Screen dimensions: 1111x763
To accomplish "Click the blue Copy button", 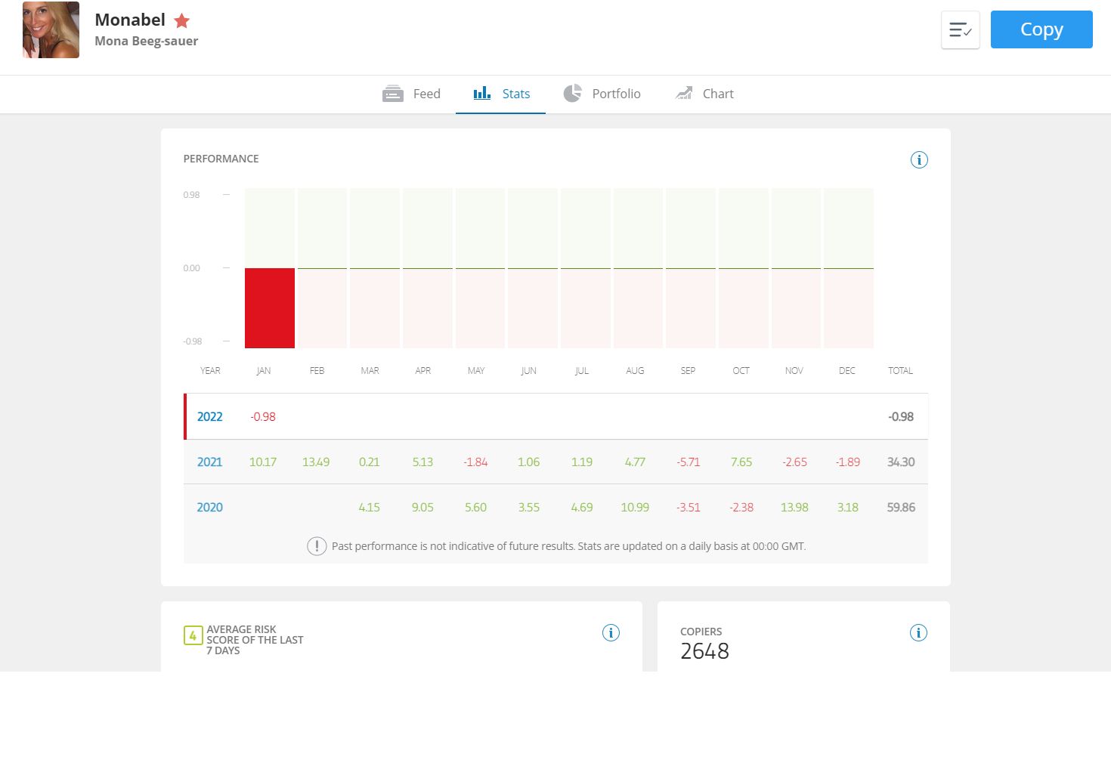I will click(1041, 29).
